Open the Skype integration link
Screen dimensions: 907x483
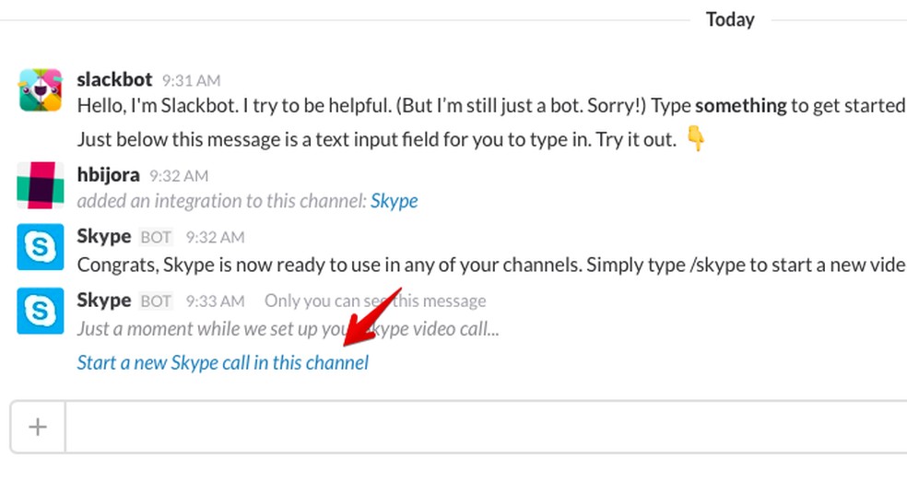pos(394,201)
